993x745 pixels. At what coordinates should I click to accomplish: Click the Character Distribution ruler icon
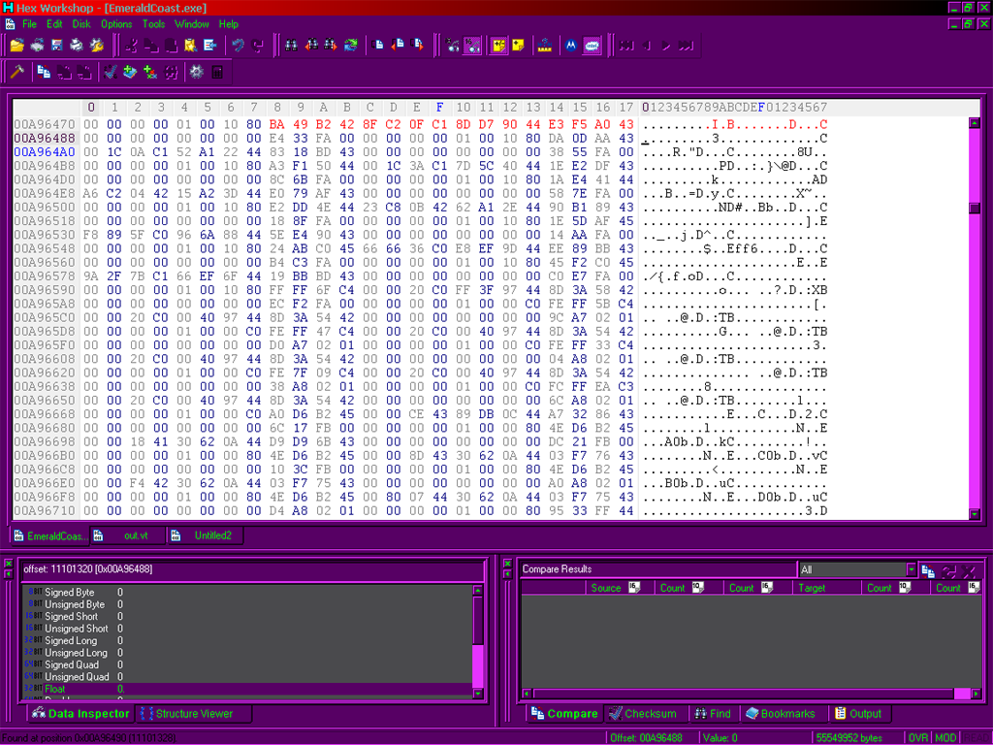[545, 45]
